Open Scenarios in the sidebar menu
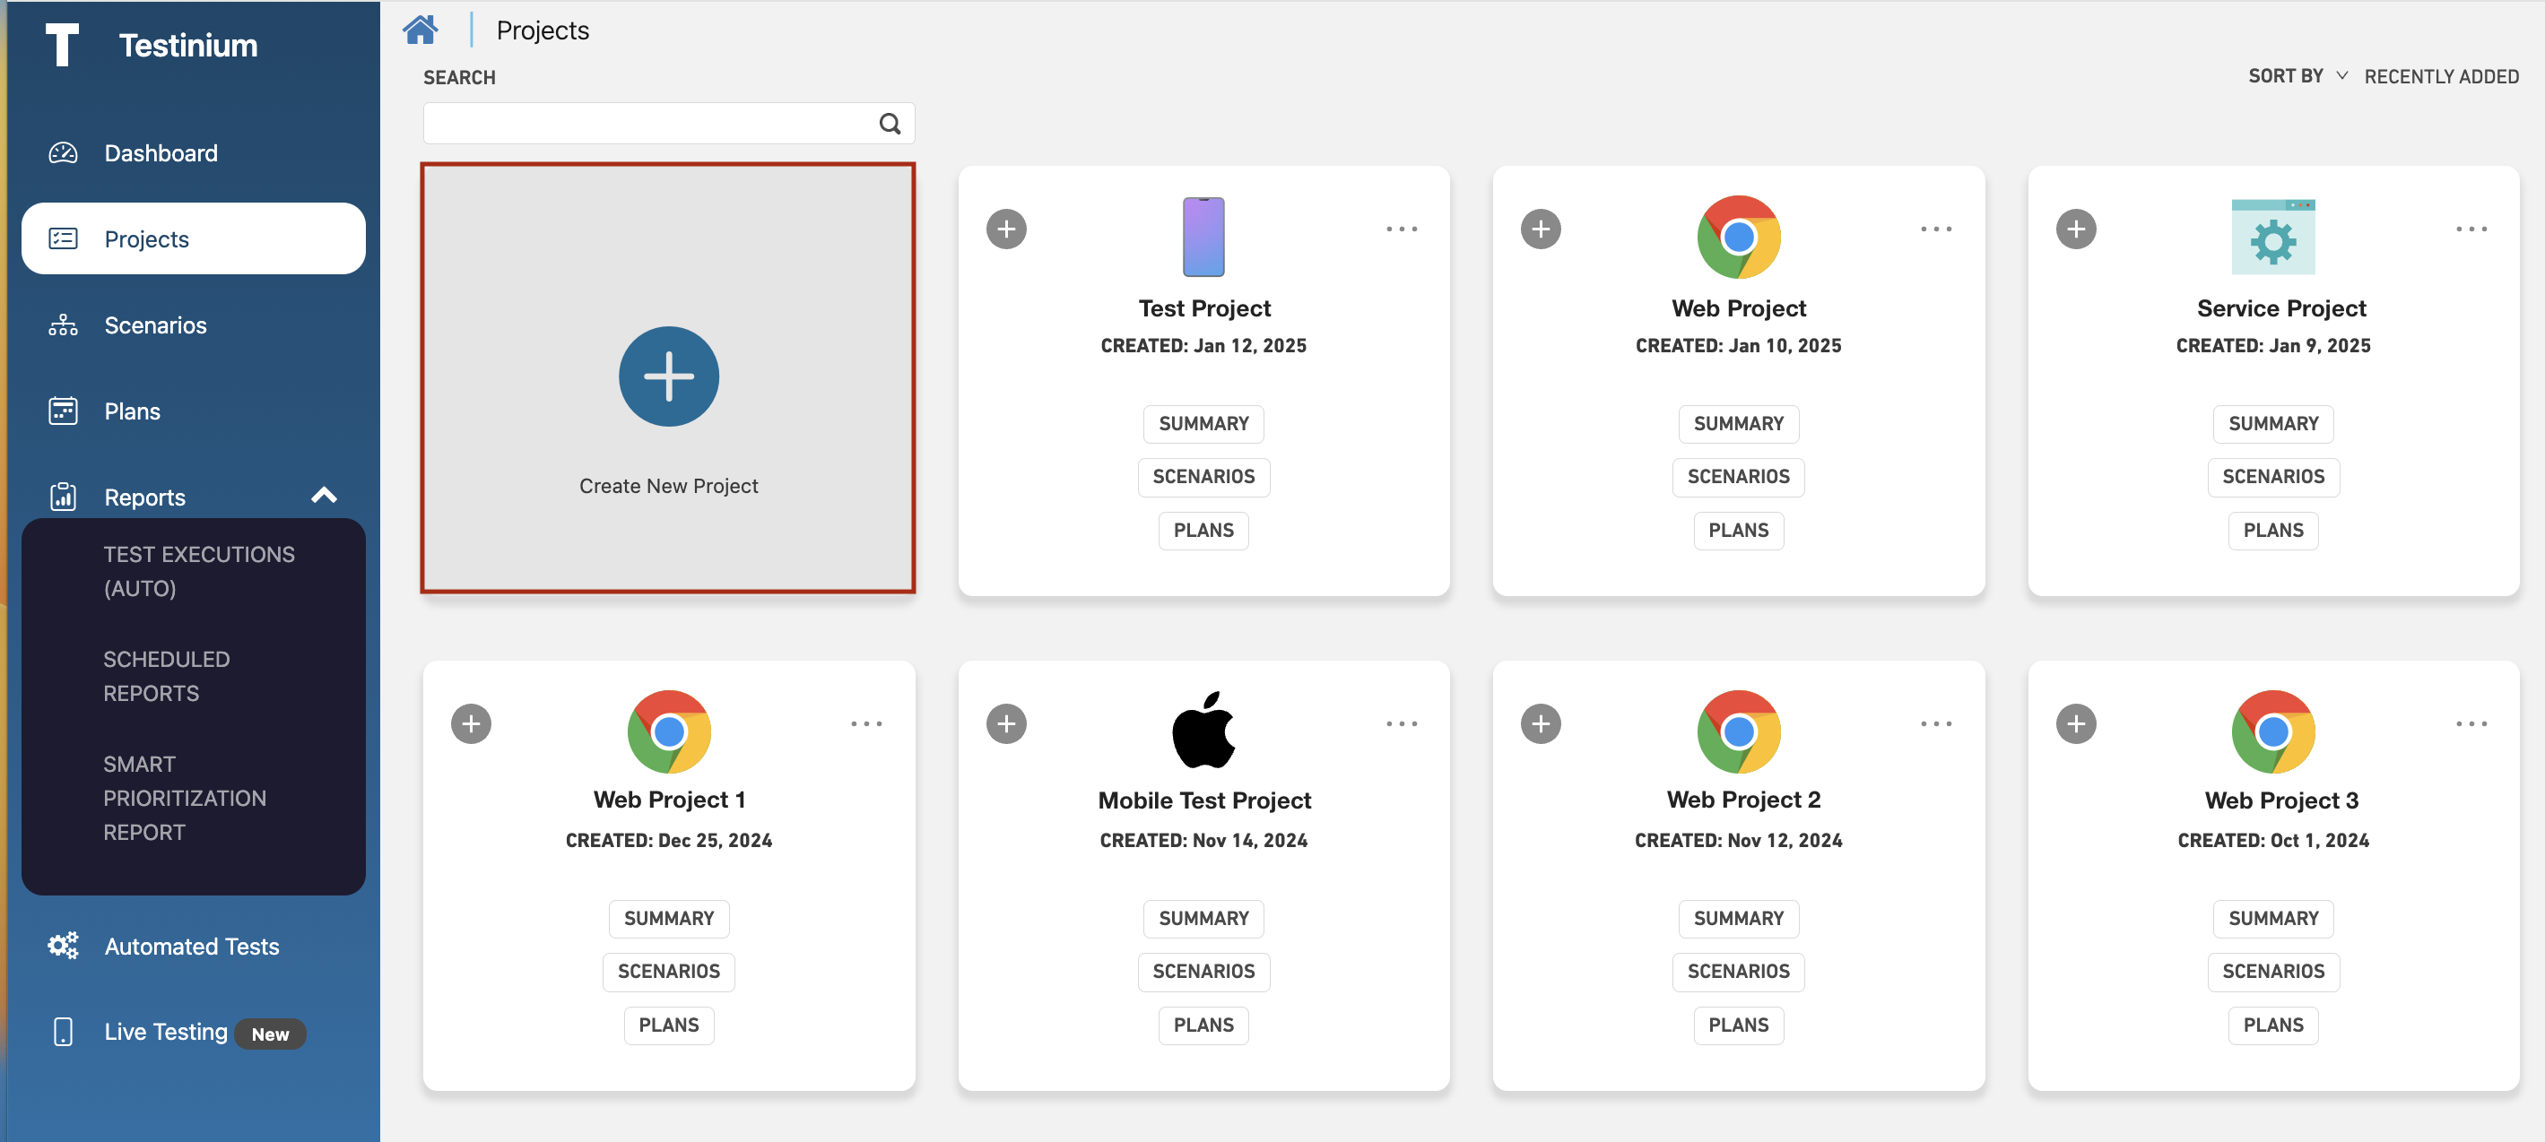 [155, 325]
